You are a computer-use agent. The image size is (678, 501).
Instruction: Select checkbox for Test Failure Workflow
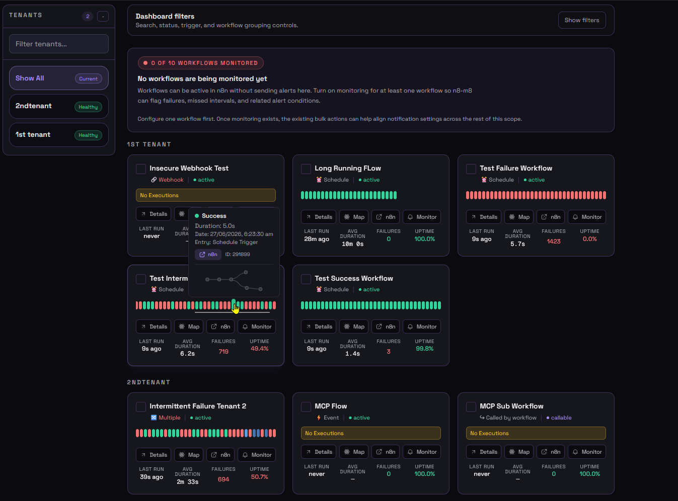click(471, 169)
